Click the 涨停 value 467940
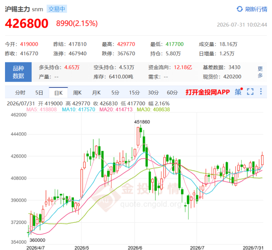The height and width of the screenshot is (250, 272). pyautogui.click(x=78, y=53)
